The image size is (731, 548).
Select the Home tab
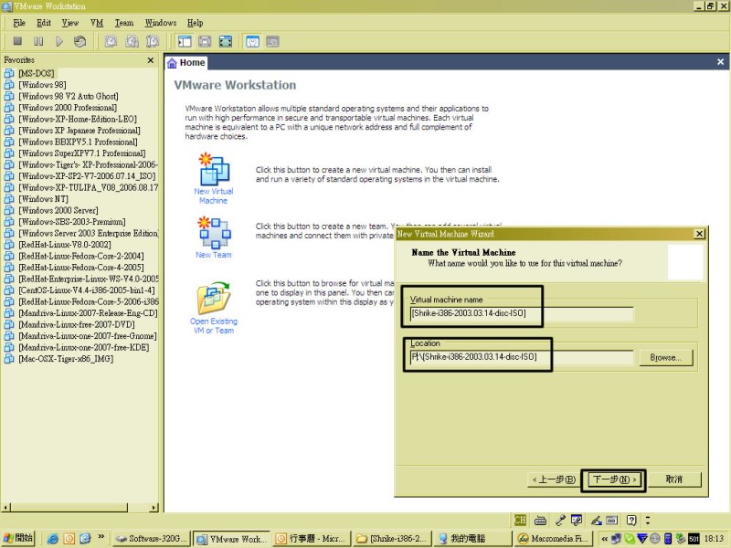tap(186, 63)
